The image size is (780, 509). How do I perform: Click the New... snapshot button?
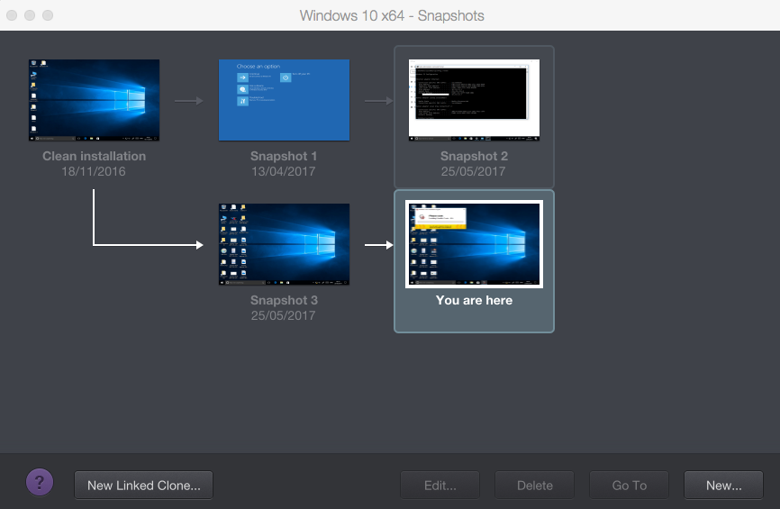(723, 485)
